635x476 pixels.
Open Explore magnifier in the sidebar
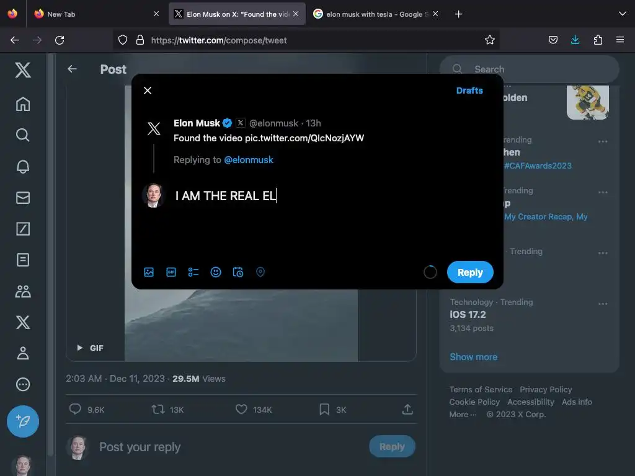click(23, 135)
